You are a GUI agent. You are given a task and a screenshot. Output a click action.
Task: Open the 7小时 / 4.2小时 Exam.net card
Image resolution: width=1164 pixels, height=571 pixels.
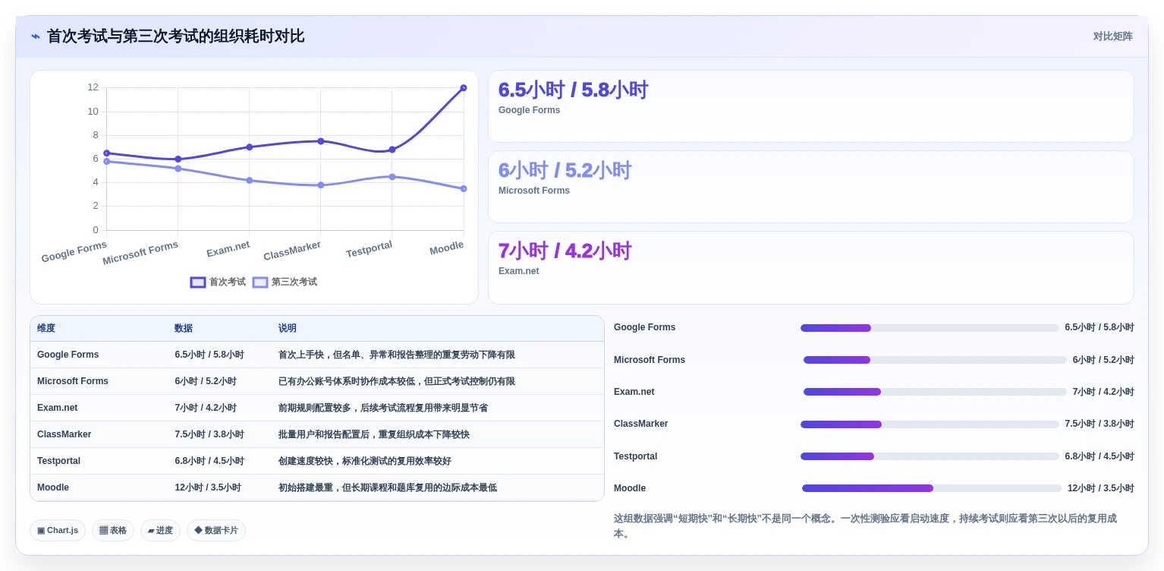click(810, 267)
